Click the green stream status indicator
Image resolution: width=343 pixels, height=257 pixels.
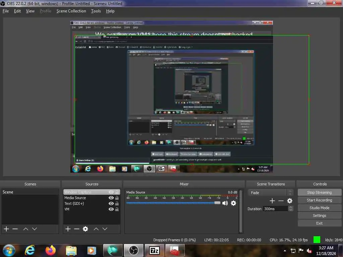(317, 240)
